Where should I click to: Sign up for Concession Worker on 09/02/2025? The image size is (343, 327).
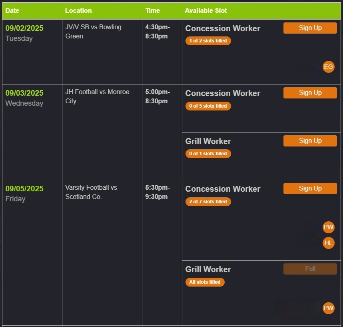pos(310,28)
